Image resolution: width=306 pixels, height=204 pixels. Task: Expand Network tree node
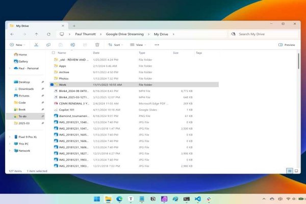point(10,151)
